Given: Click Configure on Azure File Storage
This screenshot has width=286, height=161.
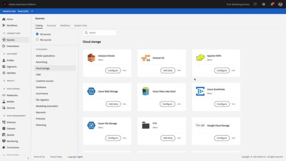Looking at the screenshot, I should 113,138.
